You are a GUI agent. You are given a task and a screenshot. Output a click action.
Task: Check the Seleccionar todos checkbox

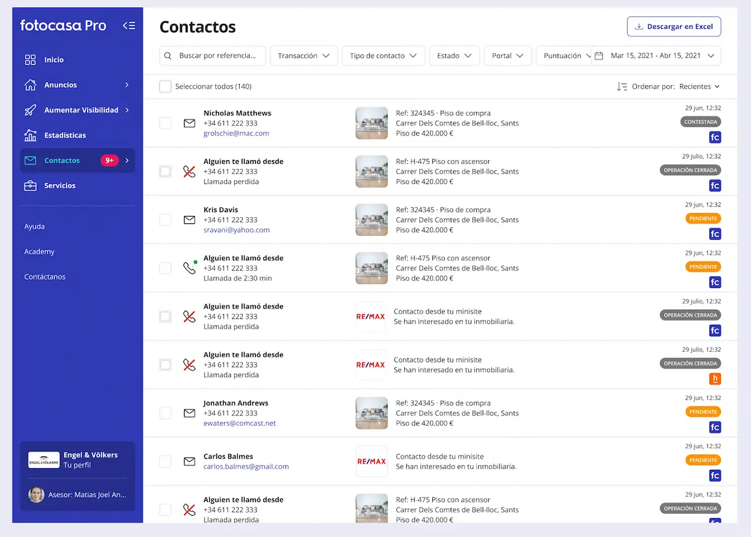click(165, 86)
